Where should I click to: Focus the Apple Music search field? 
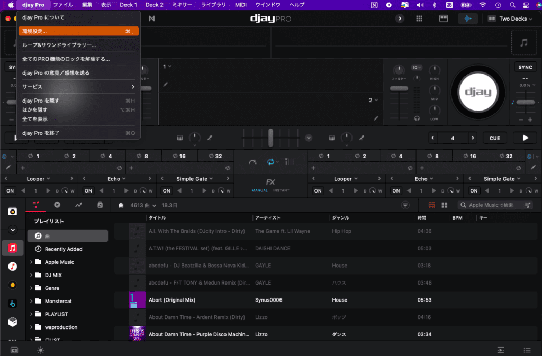(491, 205)
